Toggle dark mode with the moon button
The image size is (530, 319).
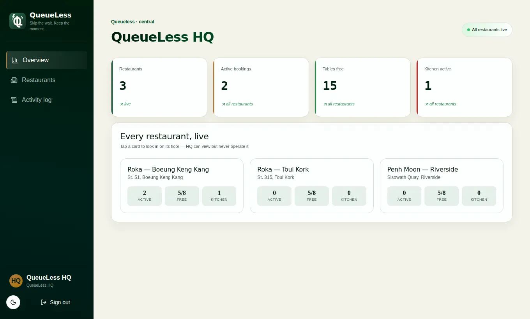pos(13,302)
